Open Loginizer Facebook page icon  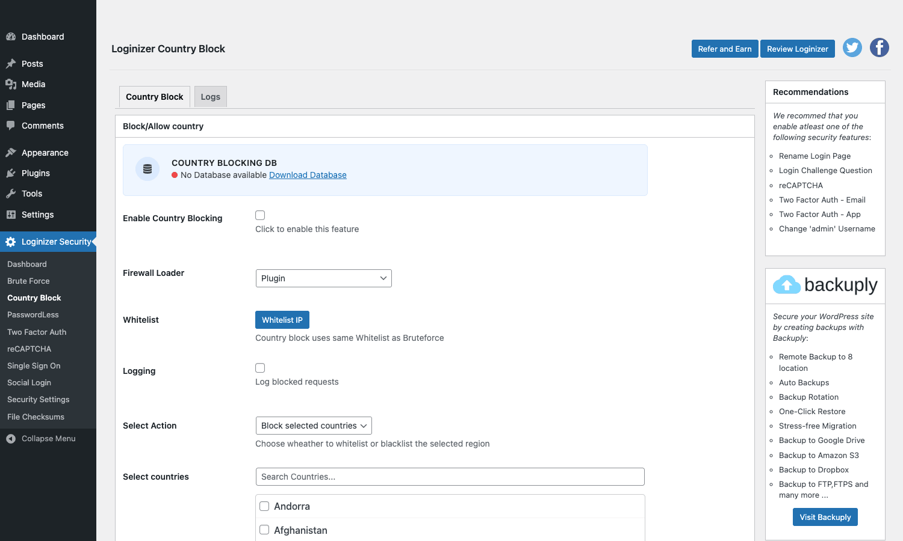pyautogui.click(x=880, y=47)
